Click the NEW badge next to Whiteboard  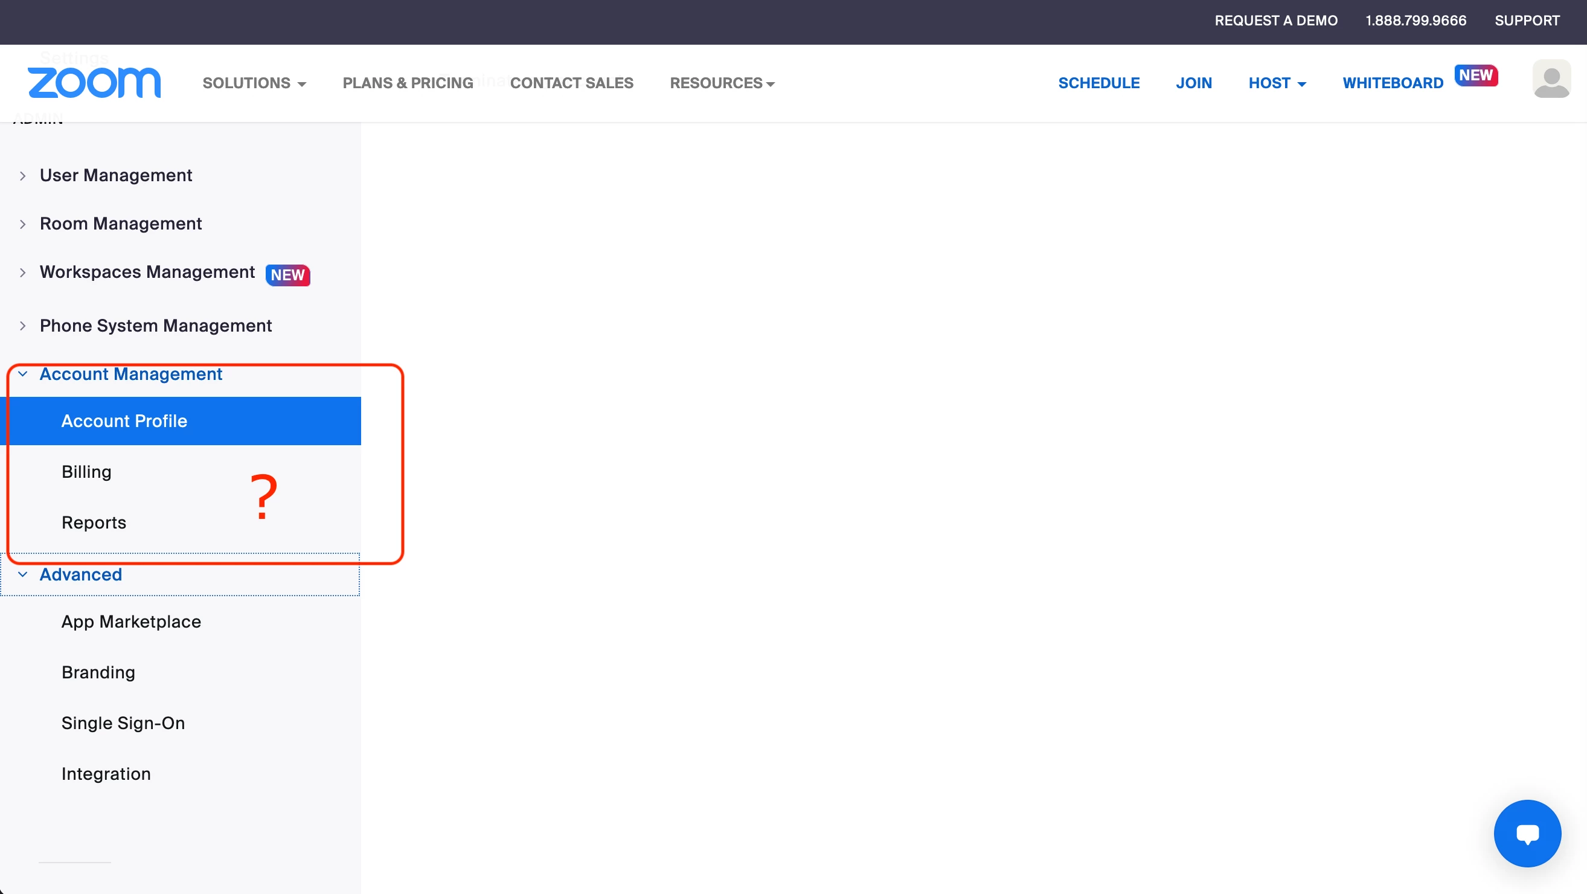(1475, 75)
